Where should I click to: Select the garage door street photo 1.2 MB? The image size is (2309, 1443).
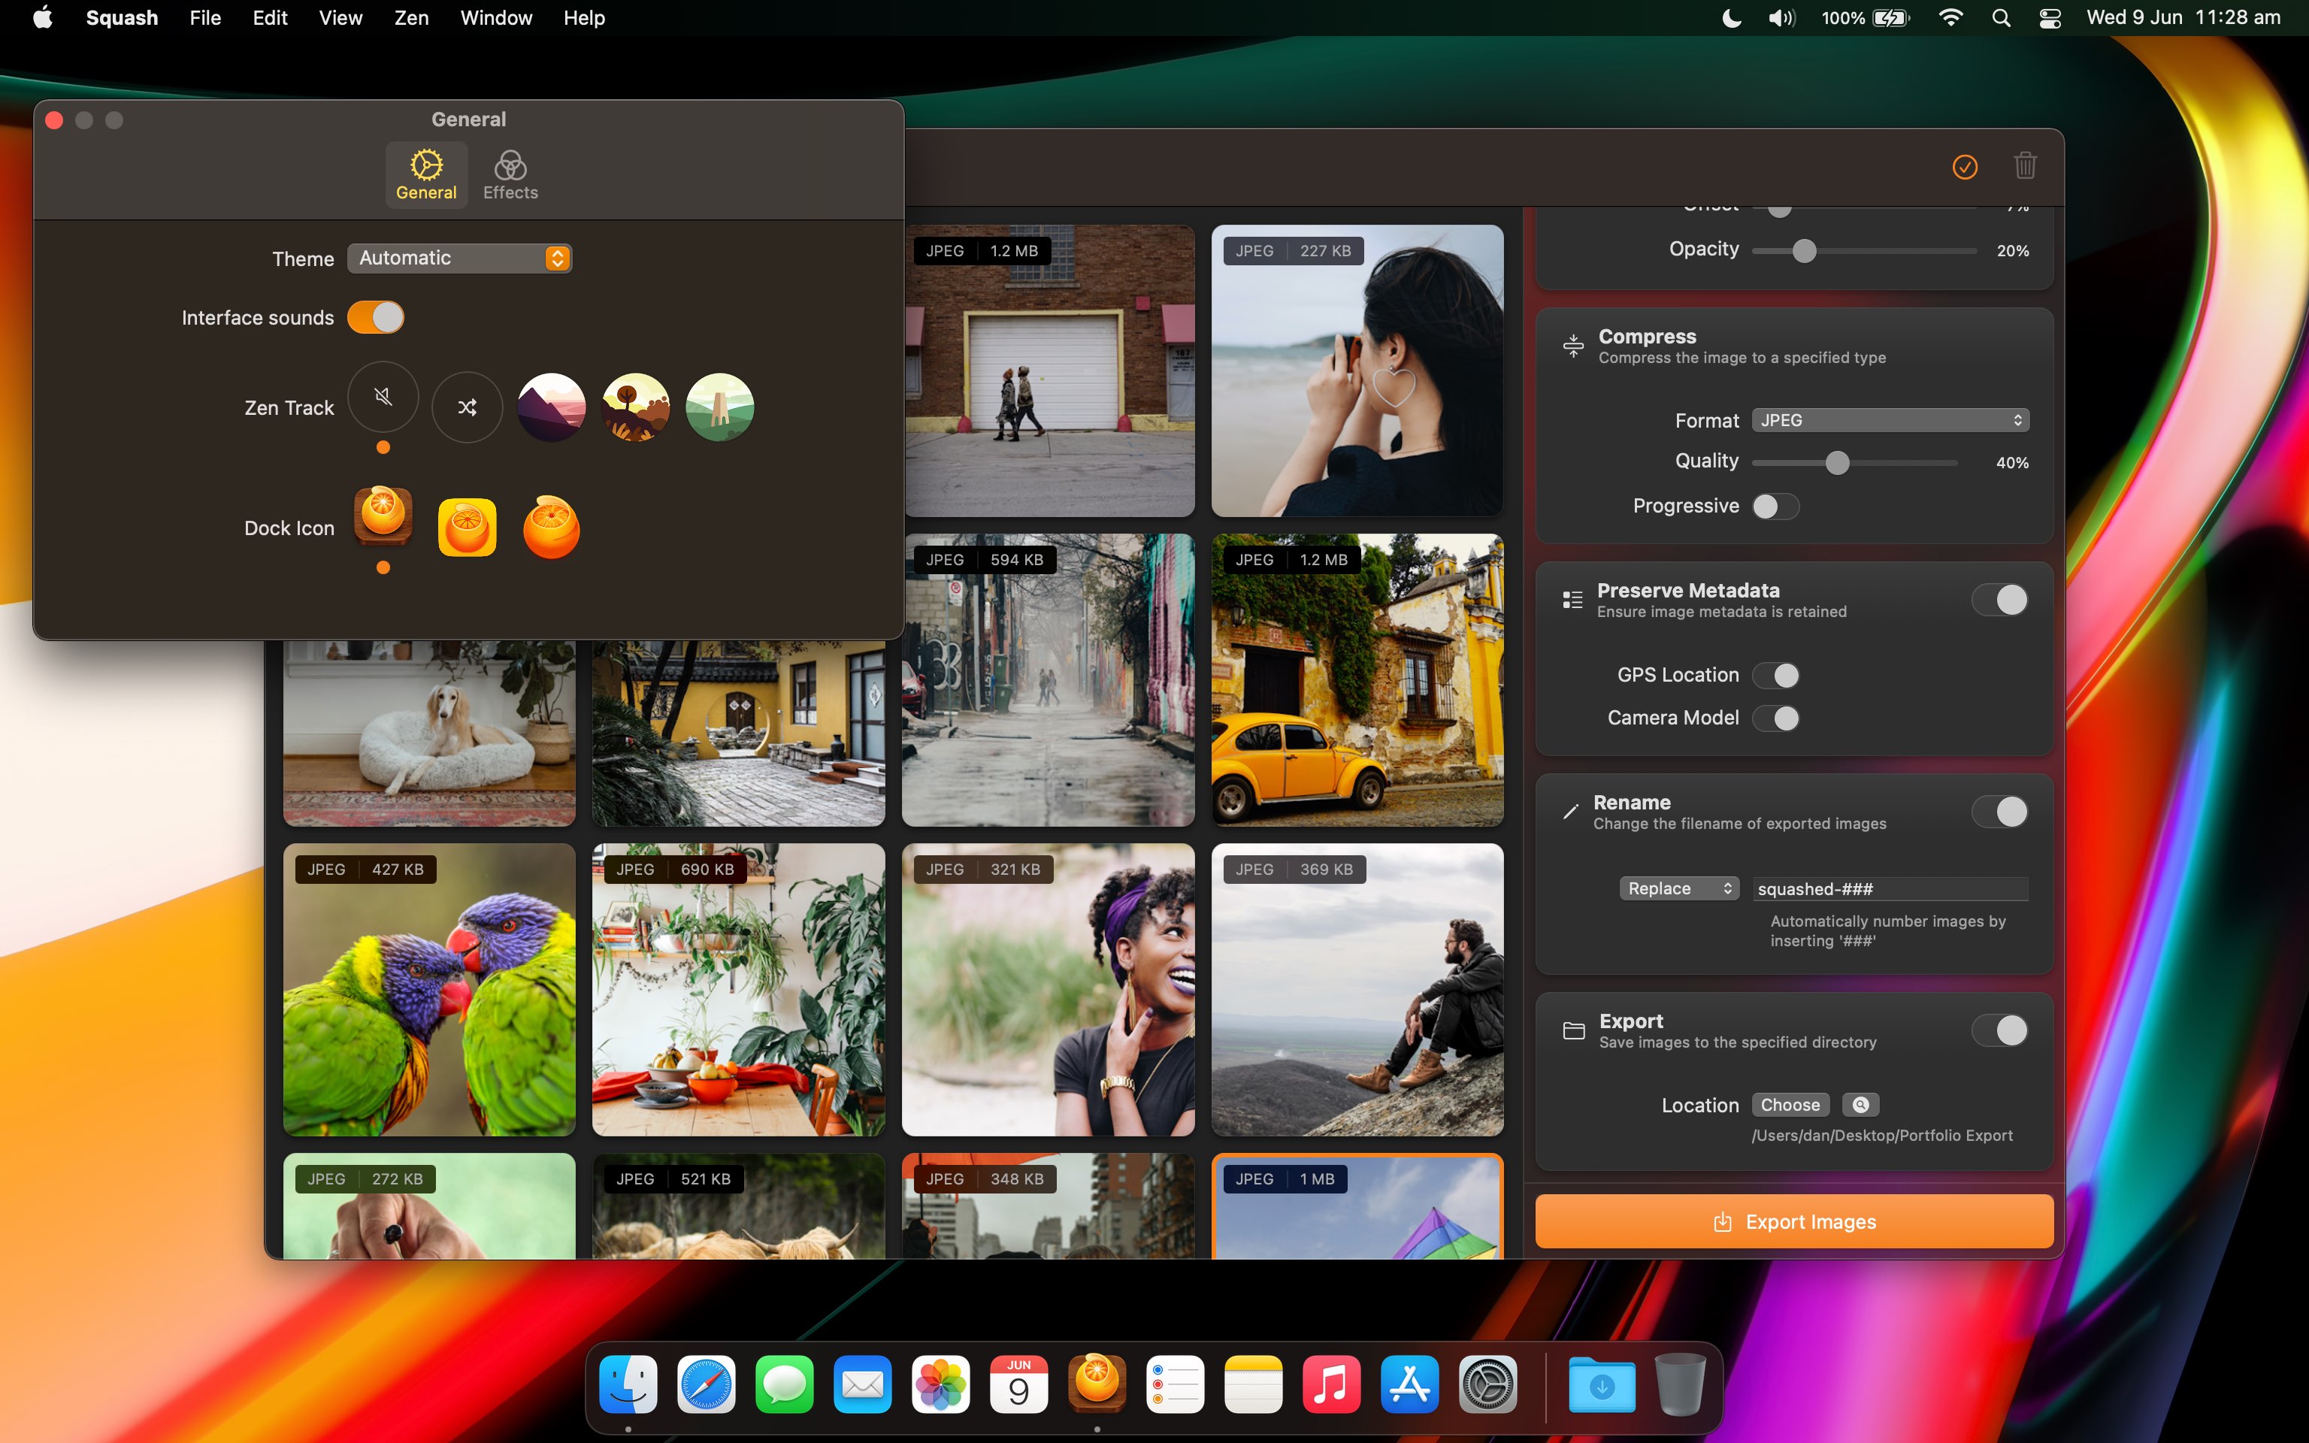coord(1049,371)
